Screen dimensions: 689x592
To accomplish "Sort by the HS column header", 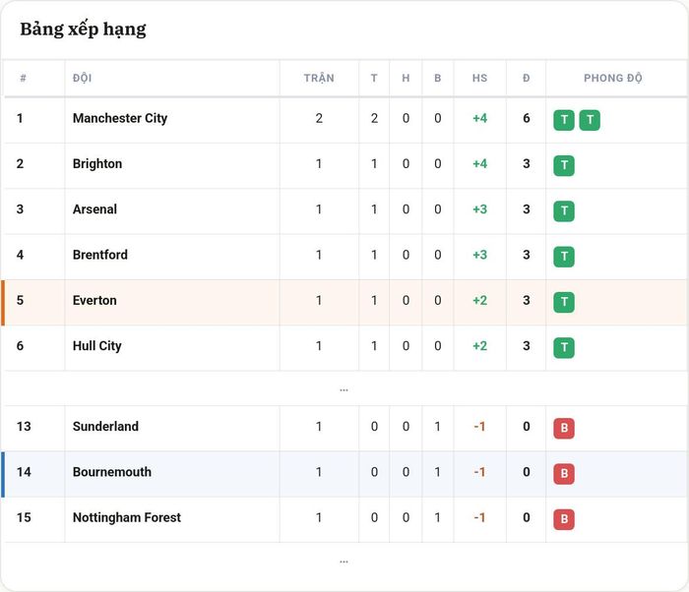I will coord(480,78).
